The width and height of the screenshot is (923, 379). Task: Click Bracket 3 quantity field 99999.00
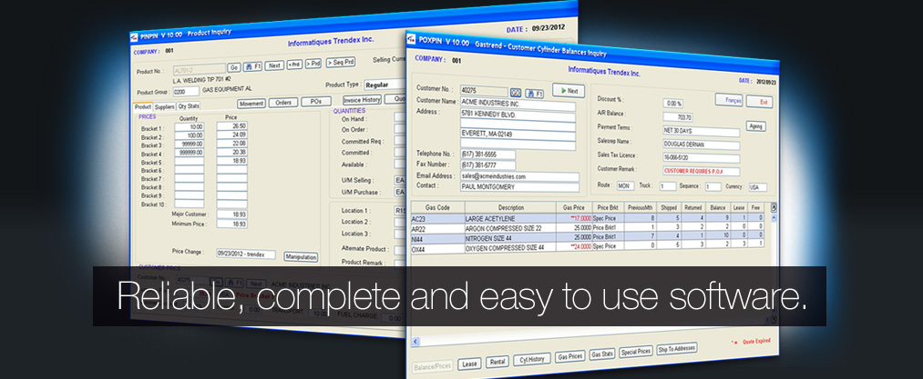click(190, 144)
